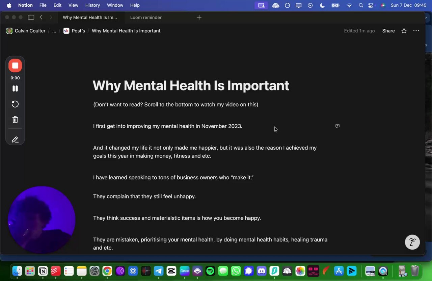Screen dimensions: 432x281
Task: Open Notes from the Dock
Action: tap(82, 271)
